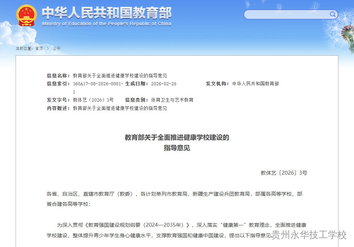Click the 信息名称 field label
This screenshot has width=354, height=247.
click(58, 77)
